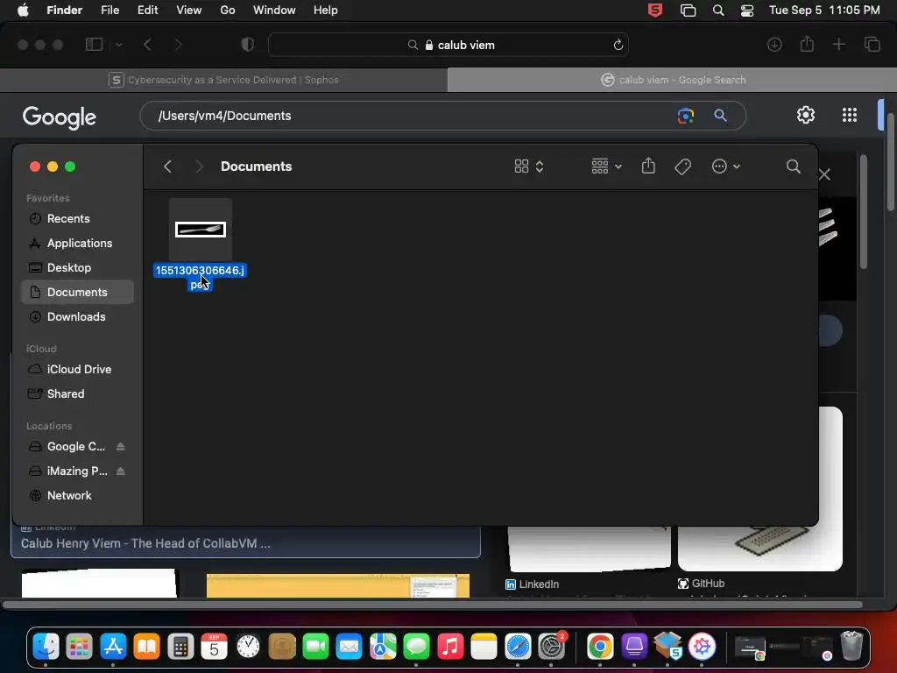897x673 pixels.
Task: Open Music from the Dock
Action: click(x=450, y=648)
